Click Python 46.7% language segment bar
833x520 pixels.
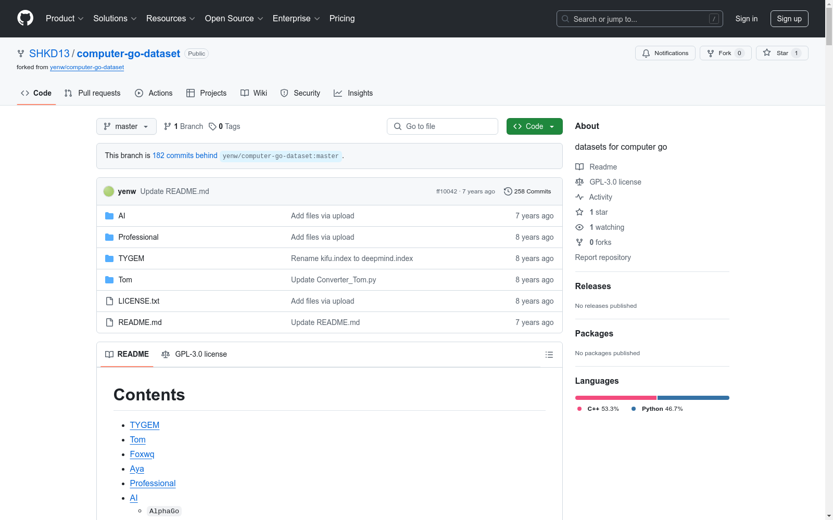[x=693, y=398]
